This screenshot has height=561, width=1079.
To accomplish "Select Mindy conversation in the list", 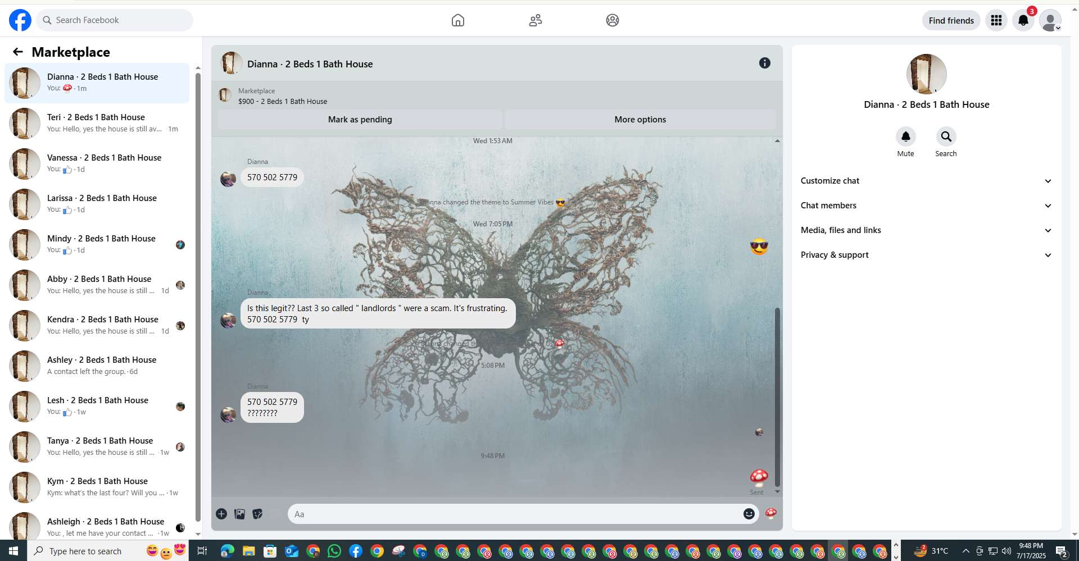I will coord(97,245).
